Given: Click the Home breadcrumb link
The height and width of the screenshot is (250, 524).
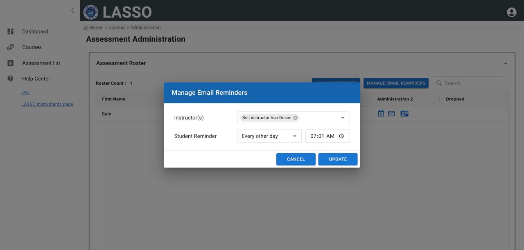Looking at the screenshot, I should [96, 28].
